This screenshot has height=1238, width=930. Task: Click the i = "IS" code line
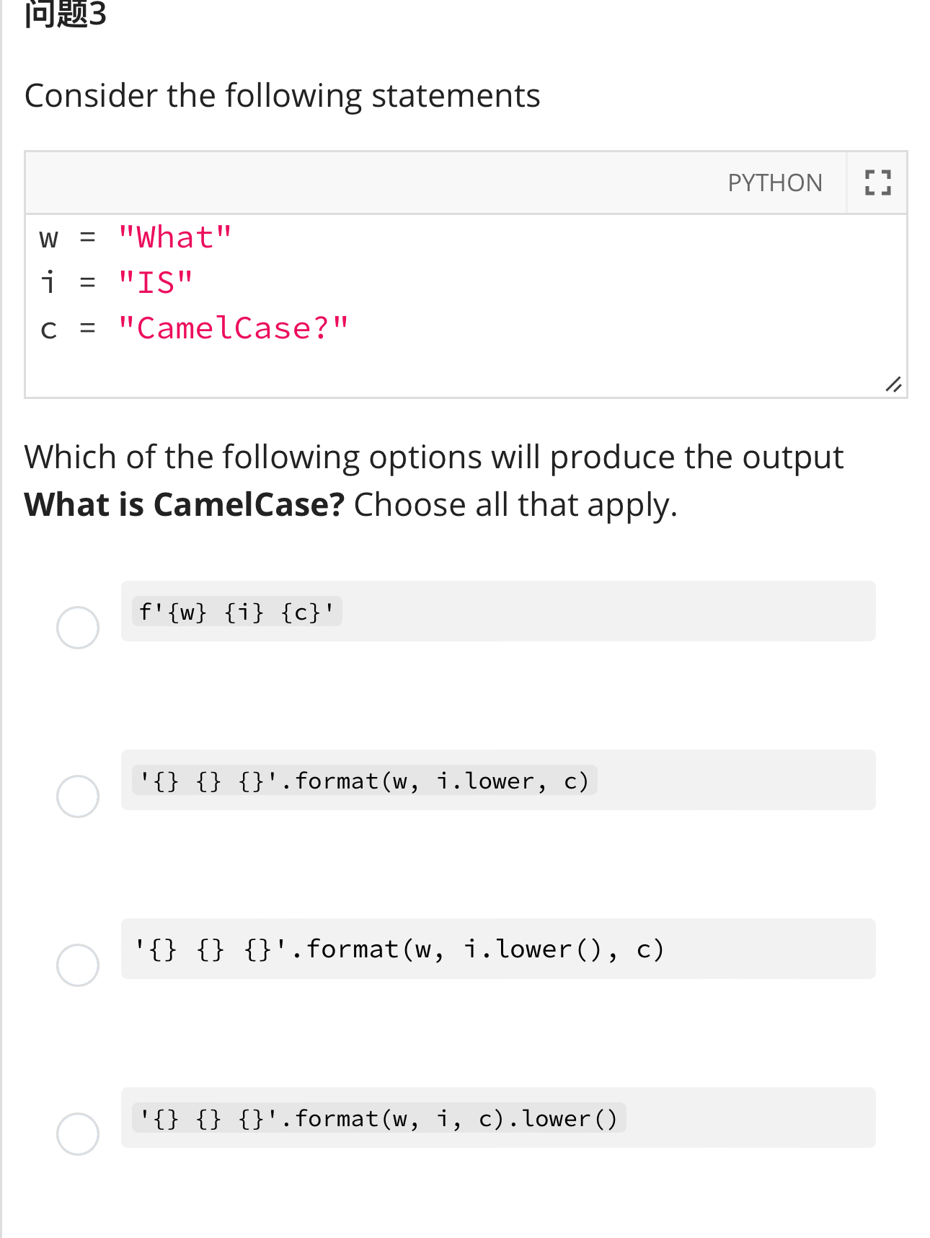click(x=117, y=282)
